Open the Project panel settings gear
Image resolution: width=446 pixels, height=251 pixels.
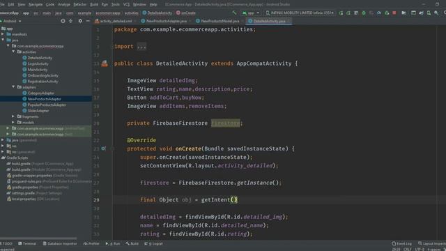80,21
